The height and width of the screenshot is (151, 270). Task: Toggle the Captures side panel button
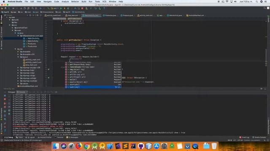point(1,45)
